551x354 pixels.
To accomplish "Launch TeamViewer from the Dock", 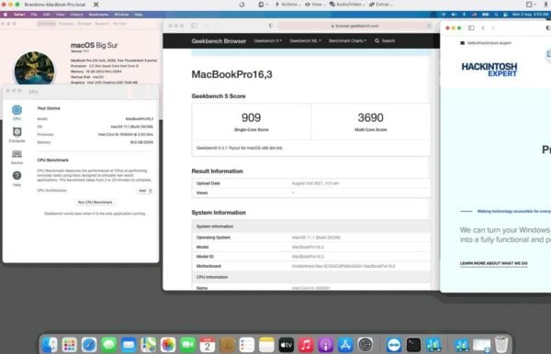I will (x=394, y=345).
